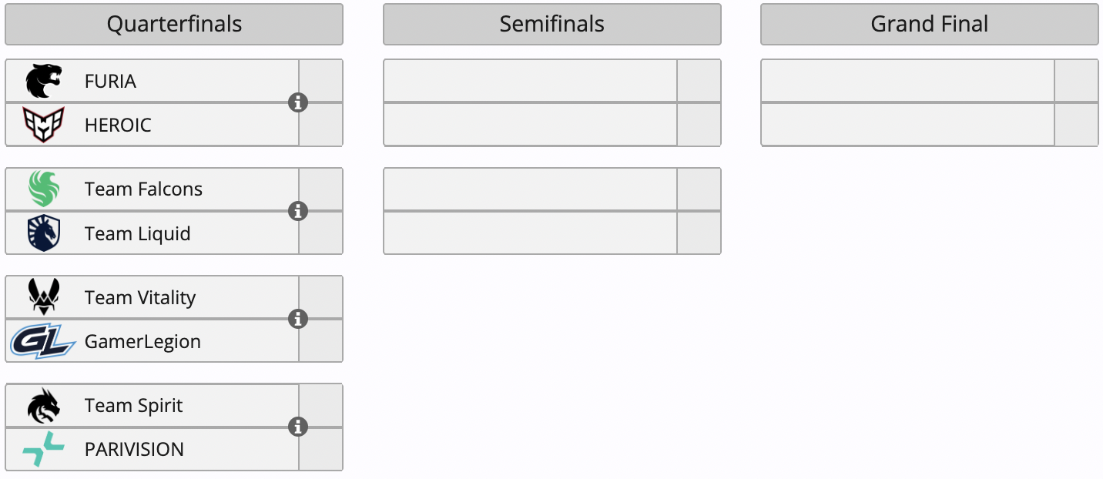This screenshot has height=479, width=1103.
Task: Show match details for Spirit vs PARIVISION
Action: [x=298, y=427]
